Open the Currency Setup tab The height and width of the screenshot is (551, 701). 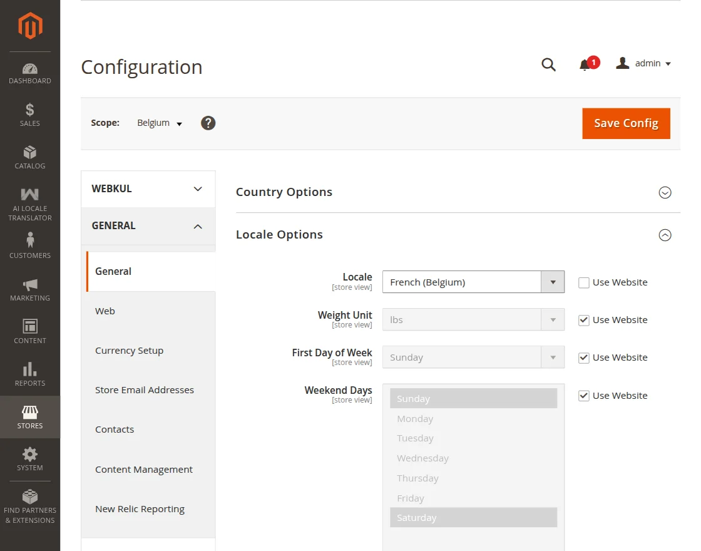[x=129, y=351]
